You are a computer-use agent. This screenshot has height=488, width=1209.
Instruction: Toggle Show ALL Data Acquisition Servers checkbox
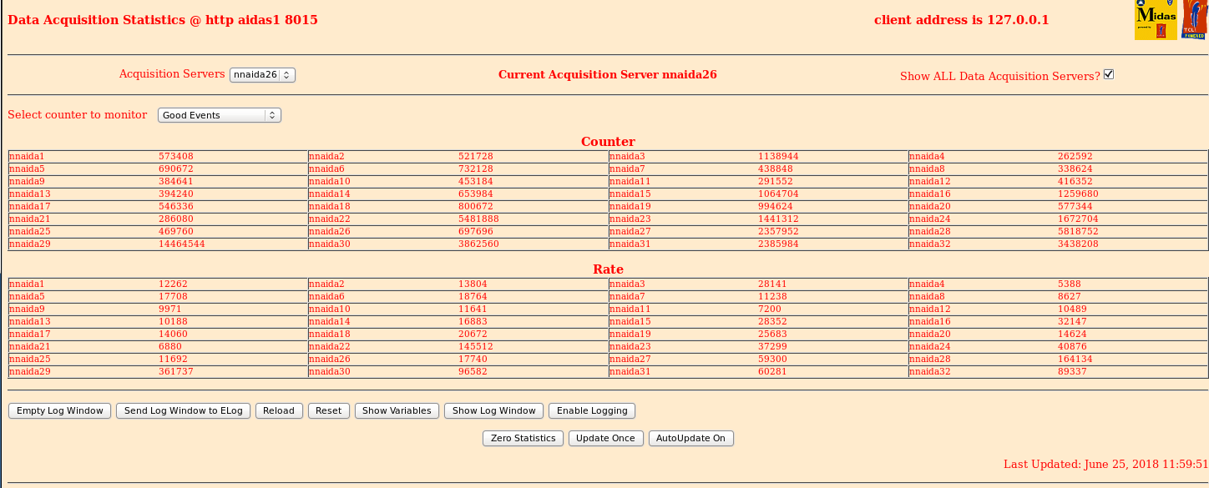click(x=1109, y=74)
